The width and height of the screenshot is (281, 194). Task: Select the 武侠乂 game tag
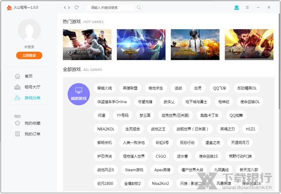click(169, 102)
